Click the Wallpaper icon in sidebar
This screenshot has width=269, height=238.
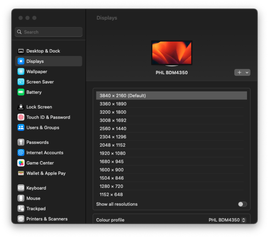pyautogui.click(x=21, y=72)
